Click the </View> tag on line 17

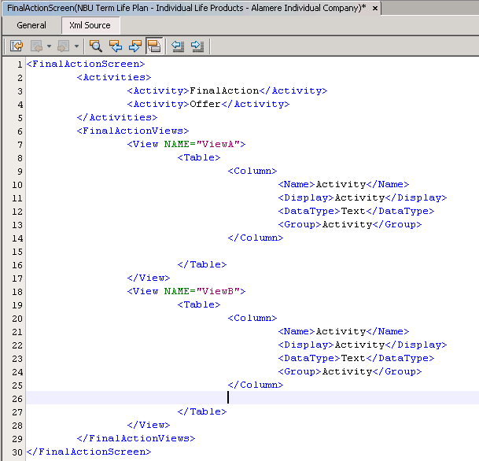click(x=149, y=278)
